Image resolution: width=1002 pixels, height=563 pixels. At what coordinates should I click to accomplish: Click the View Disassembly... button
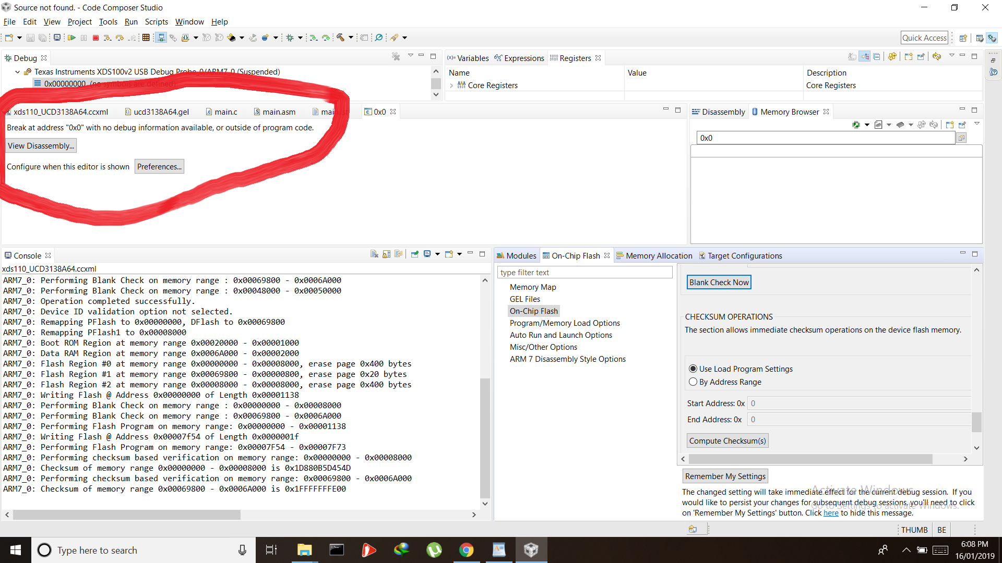coord(41,145)
